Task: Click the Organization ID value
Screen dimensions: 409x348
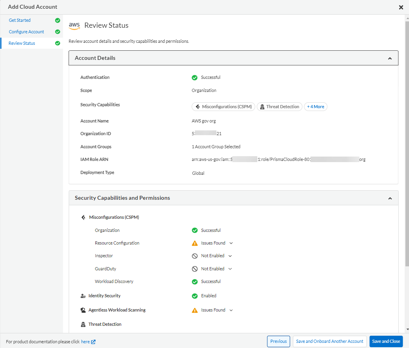Action: point(206,134)
